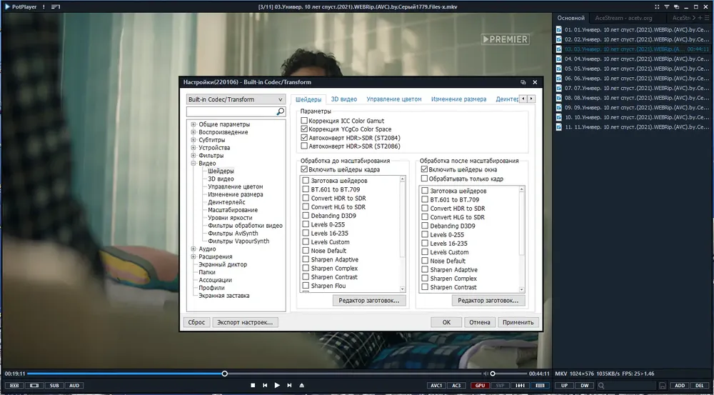Viewport: 714px width, 395px height.
Task: Stop playback with the stop button
Action: click(x=253, y=386)
